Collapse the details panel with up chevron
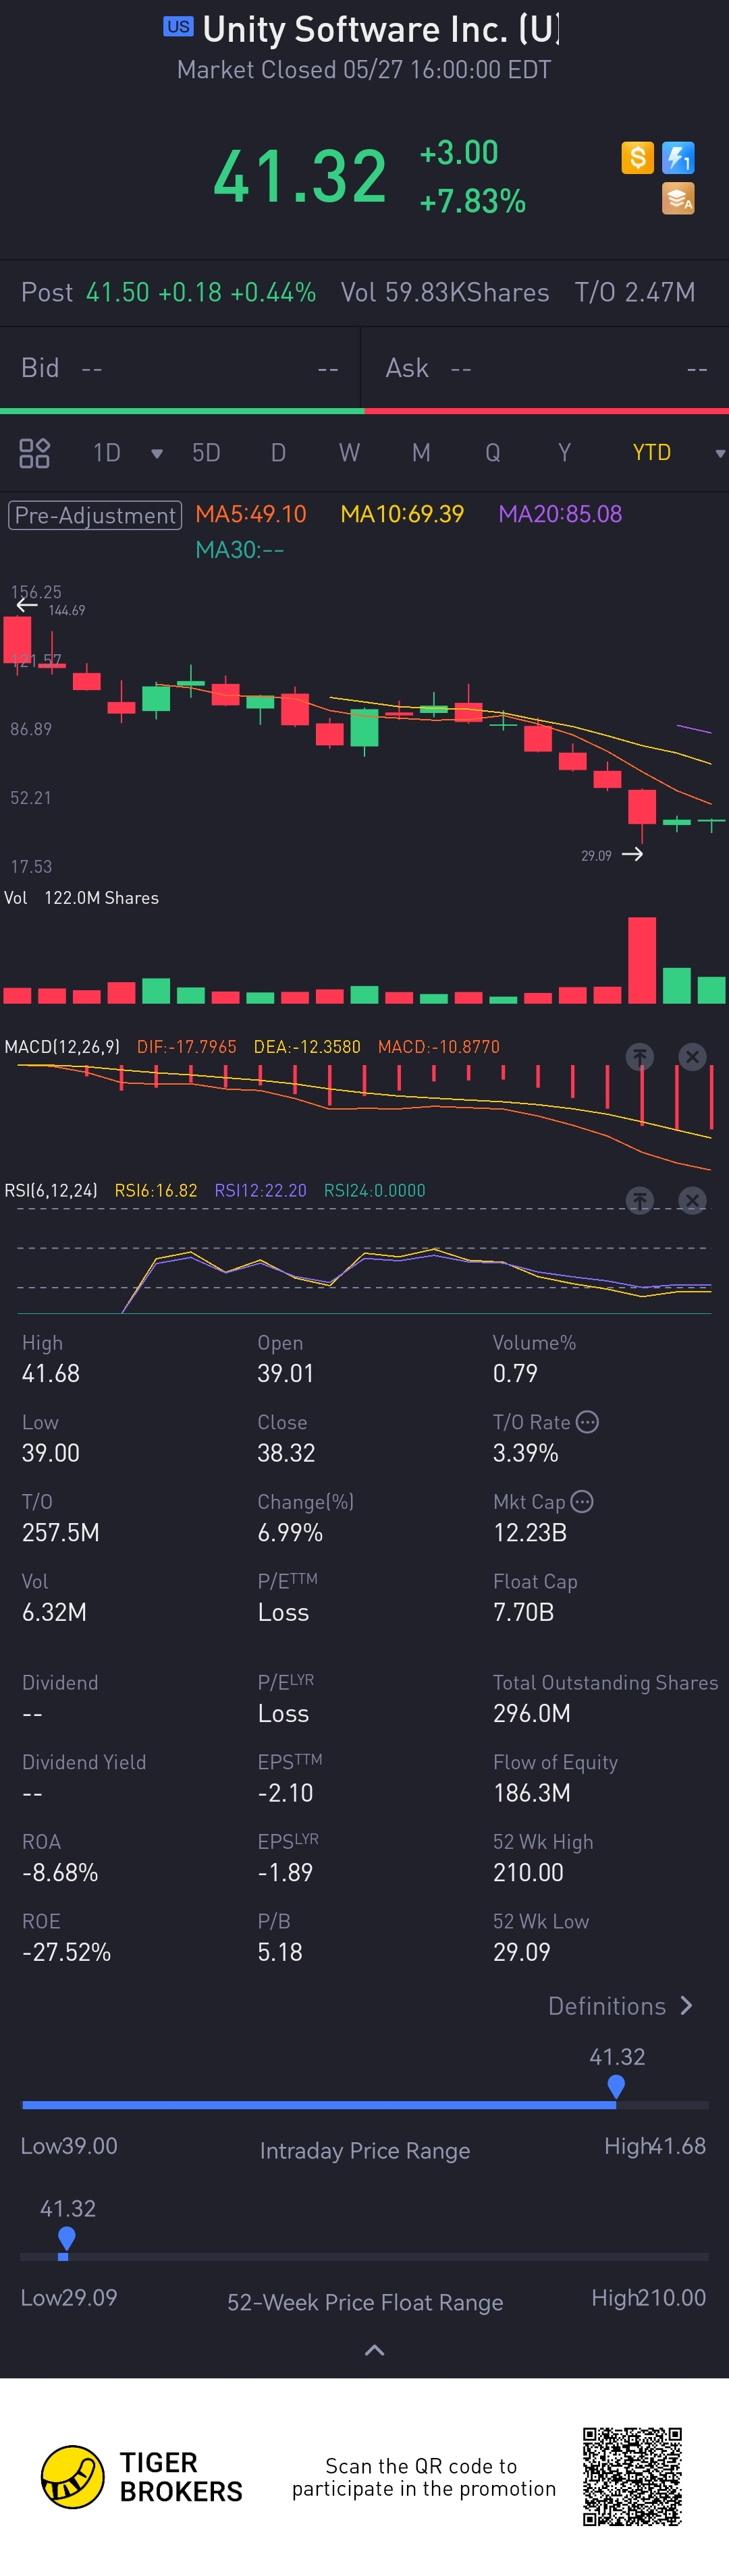 375,2350
